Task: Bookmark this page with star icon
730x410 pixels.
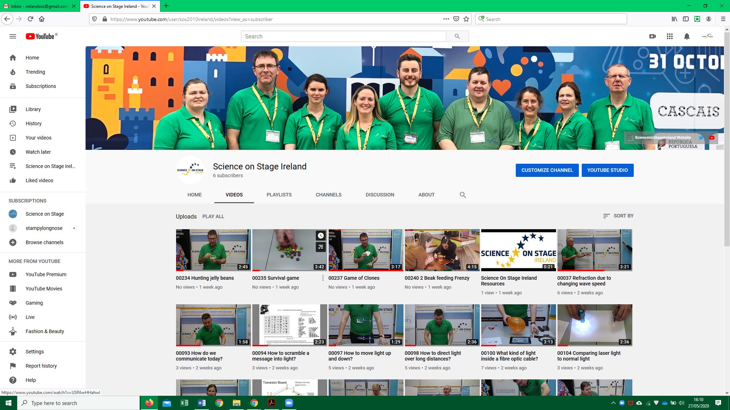Action: pos(466,19)
